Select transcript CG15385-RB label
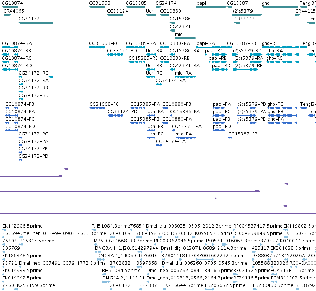This screenshot has height=291, width=316. pos(143,58)
